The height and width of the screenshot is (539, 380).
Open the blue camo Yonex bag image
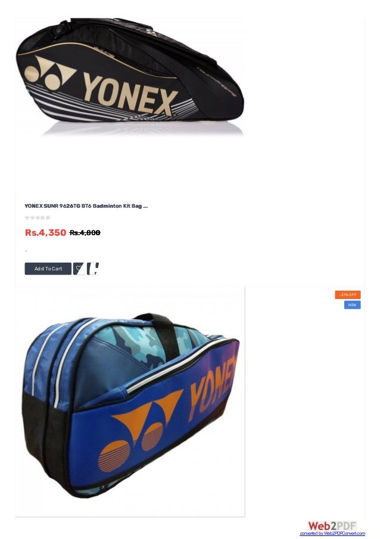click(x=130, y=402)
